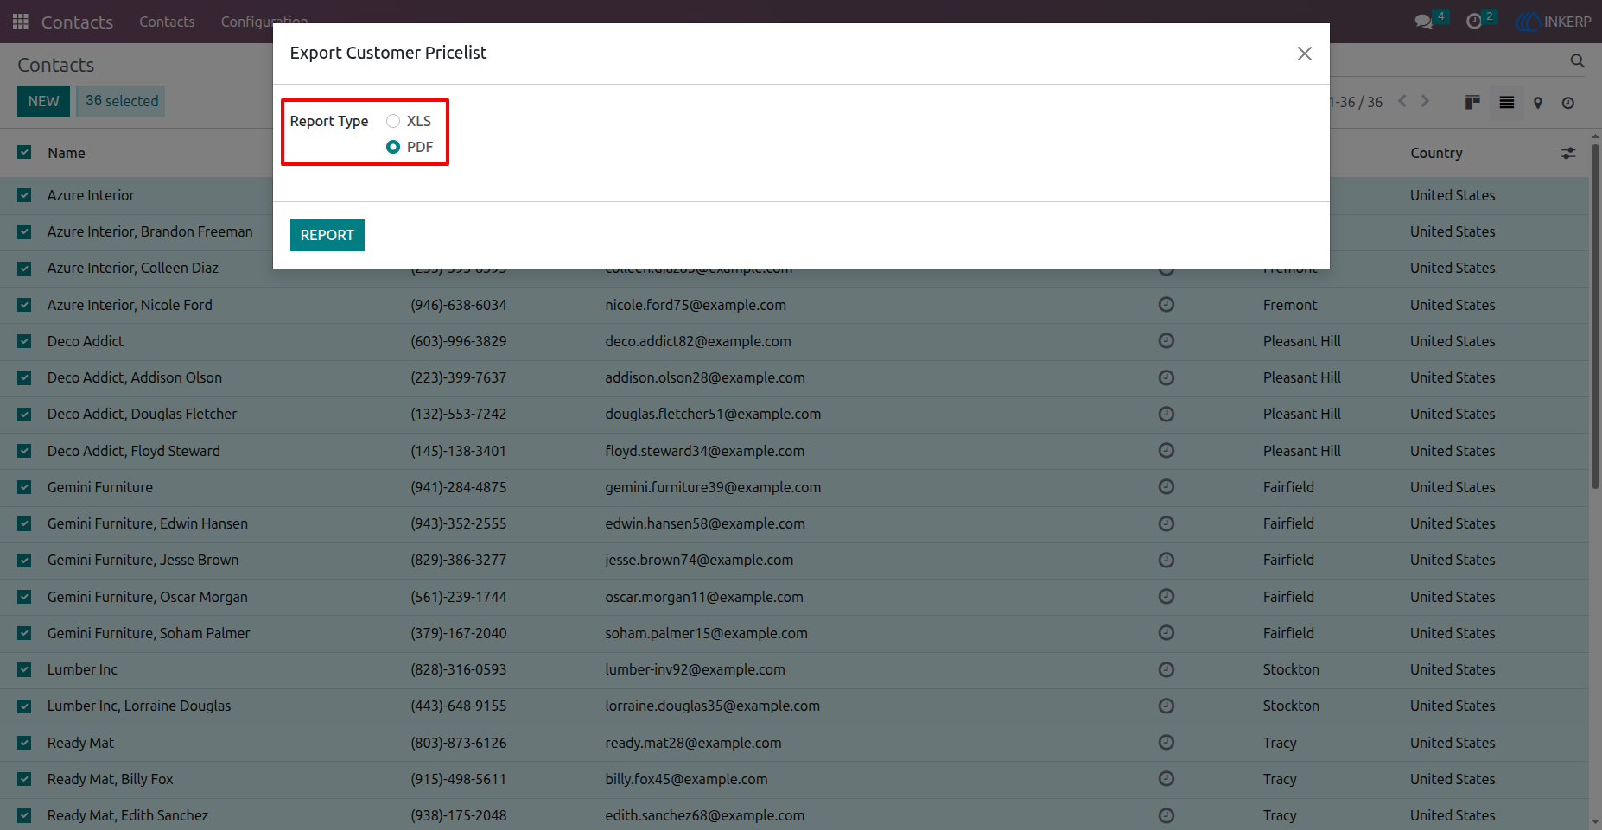Screen dimensions: 1602x830
Task: Uncheck Ready Mat, Billy Fox checkbox
Action: 24,779
